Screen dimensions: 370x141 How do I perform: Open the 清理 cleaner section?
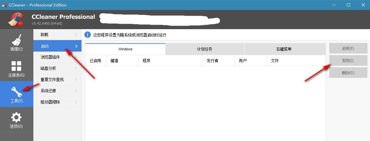tap(16, 42)
